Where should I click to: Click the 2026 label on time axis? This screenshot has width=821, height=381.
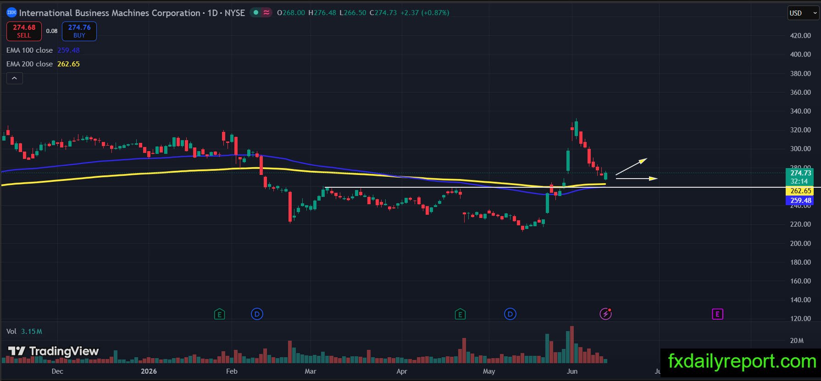coord(149,371)
